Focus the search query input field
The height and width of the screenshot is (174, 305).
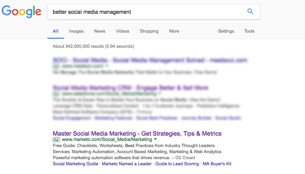(x=148, y=12)
